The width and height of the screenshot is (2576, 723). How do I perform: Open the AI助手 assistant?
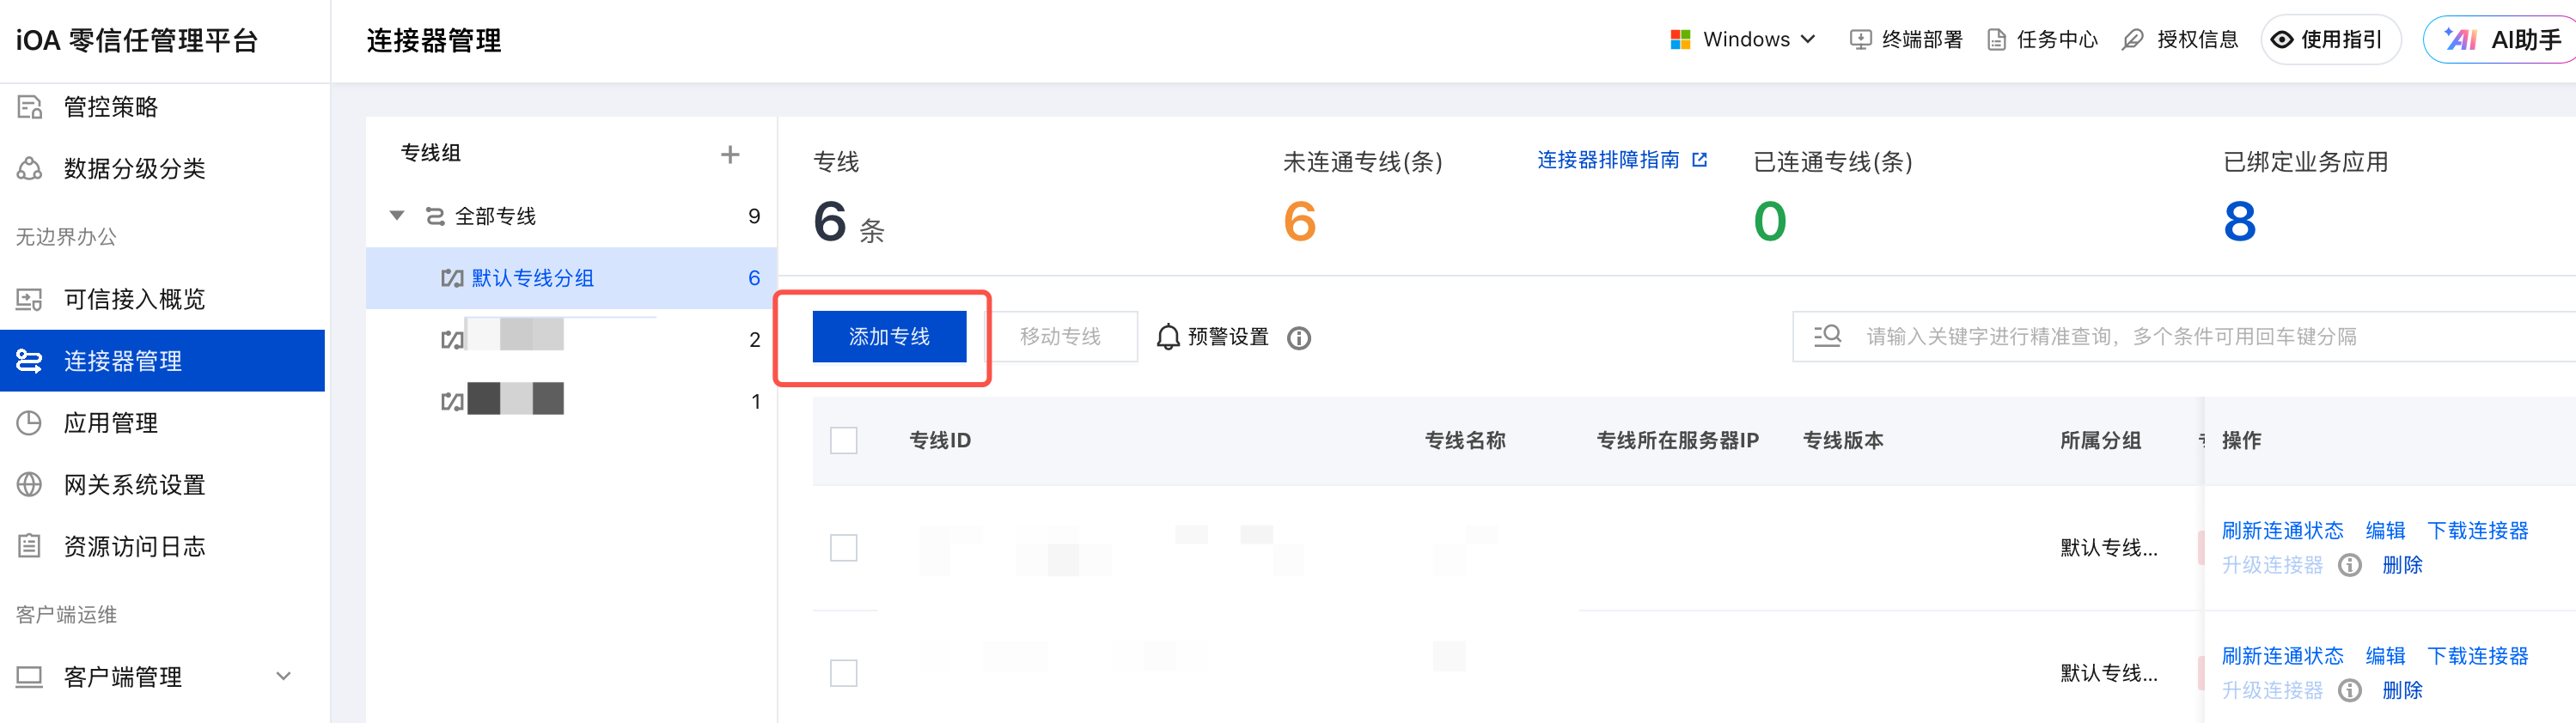point(2503,40)
